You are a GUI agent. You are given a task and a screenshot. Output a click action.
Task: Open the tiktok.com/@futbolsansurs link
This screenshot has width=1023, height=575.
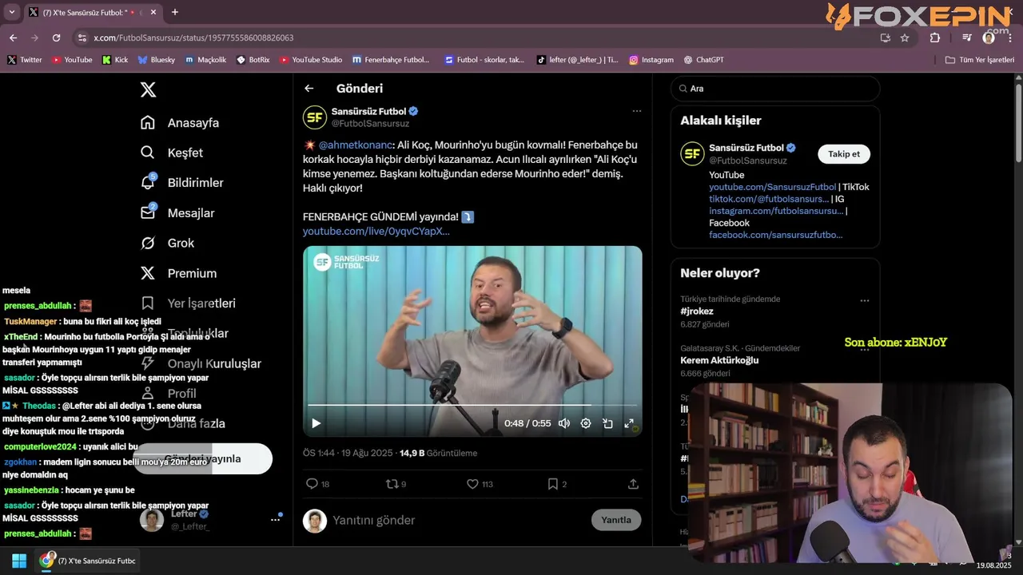(769, 199)
